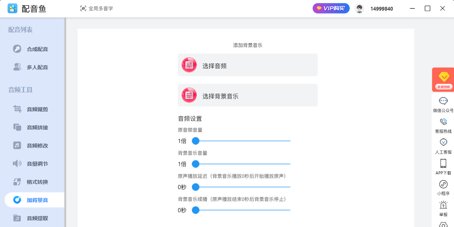Select the 音频拼接 tool

34,127
